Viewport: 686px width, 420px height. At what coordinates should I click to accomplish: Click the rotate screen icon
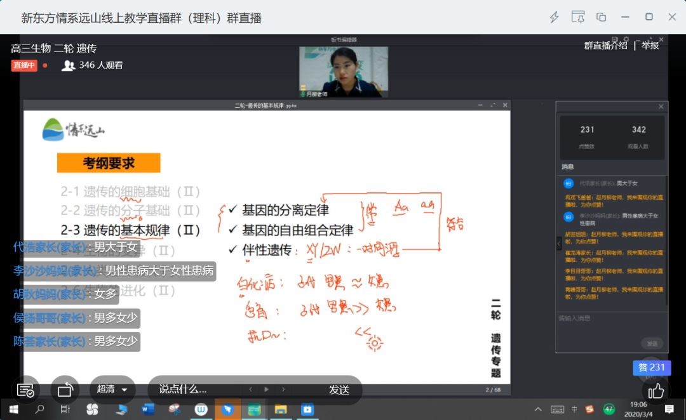click(x=65, y=390)
